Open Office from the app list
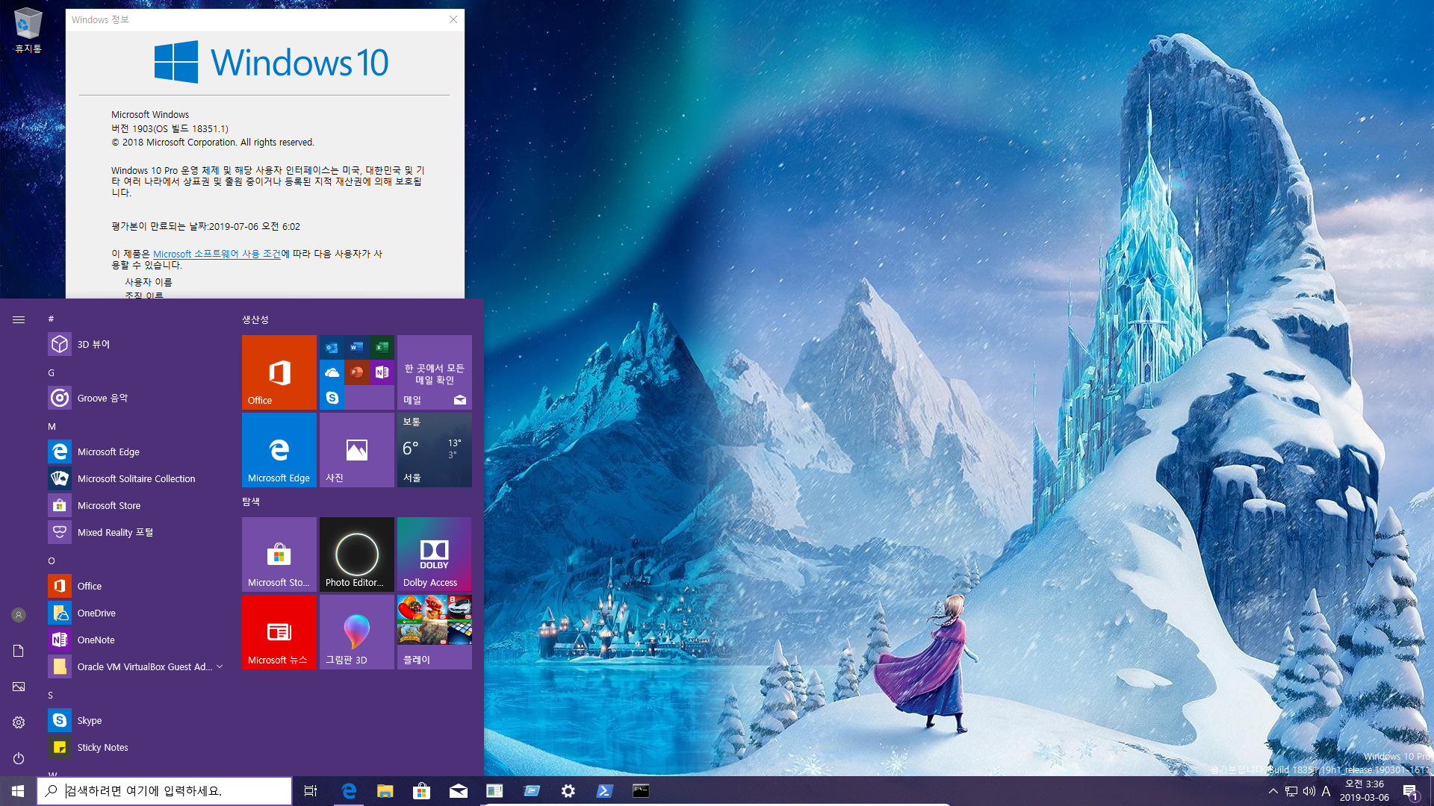Screen dimensions: 1434x806 point(134,586)
